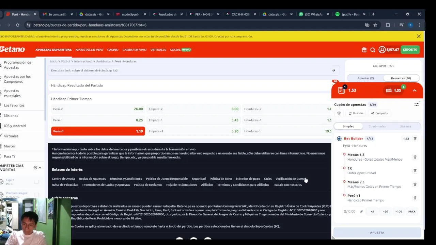436x245 pixels.
Task: Collapse the bet slip with chevron
Action: (x=415, y=91)
